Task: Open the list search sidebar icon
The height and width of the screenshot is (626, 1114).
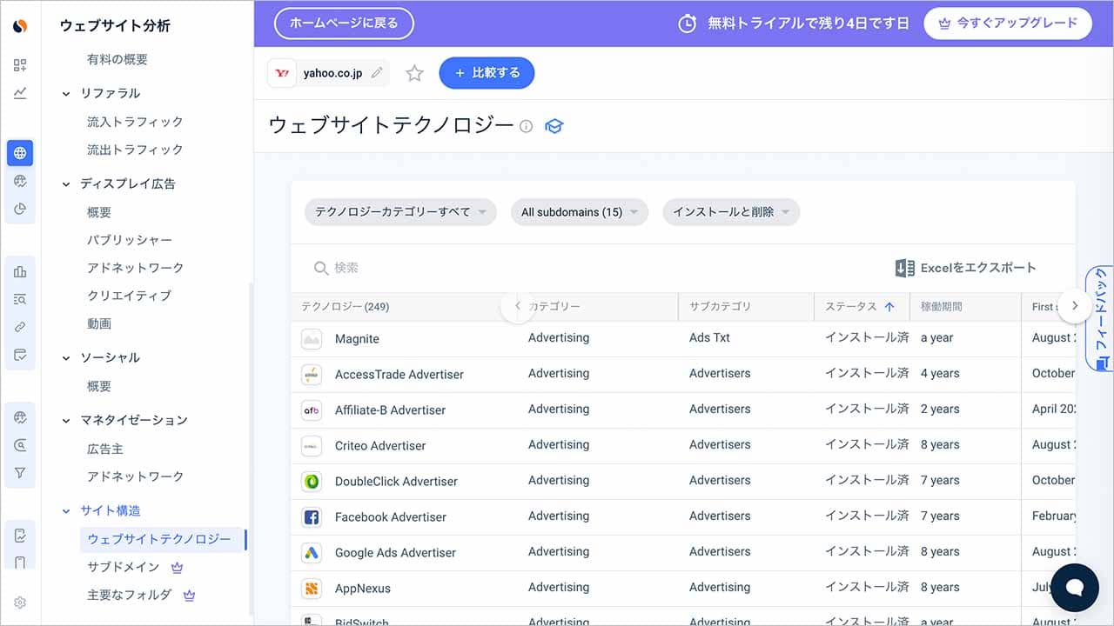Action: click(x=20, y=299)
